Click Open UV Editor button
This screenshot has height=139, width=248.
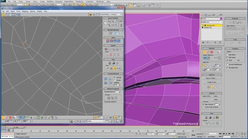tap(212, 78)
